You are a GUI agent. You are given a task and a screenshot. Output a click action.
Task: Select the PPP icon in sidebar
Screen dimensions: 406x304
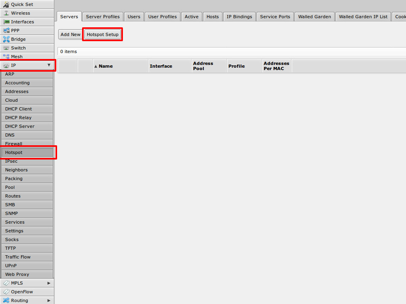coord(6,30)
